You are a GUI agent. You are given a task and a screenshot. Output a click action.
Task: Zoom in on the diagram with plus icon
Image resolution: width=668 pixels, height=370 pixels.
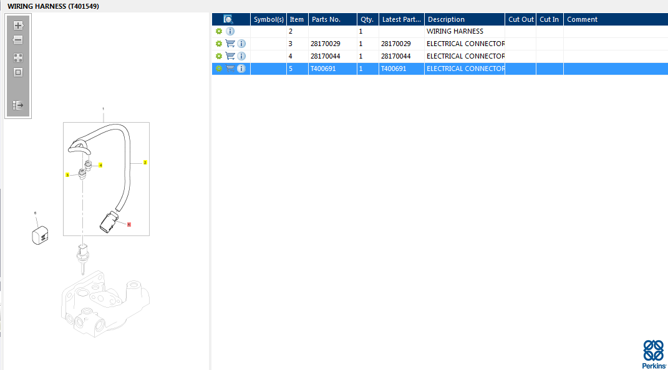(18, 26)
